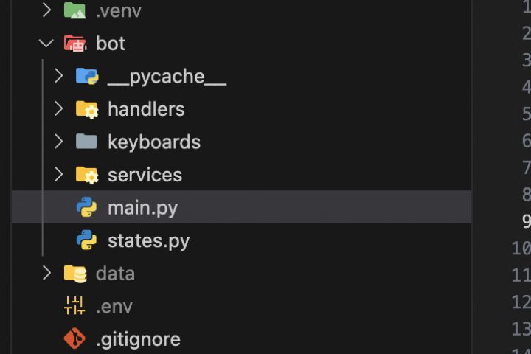Expand the .venv folder chevron
The height and width of the screenshot is (354, 531).
[x=46, y=10]
